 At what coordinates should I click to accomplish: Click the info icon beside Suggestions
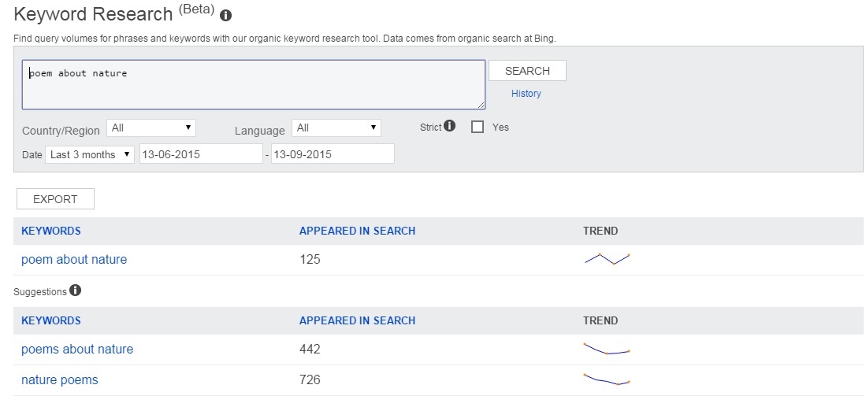click(75, 291)
